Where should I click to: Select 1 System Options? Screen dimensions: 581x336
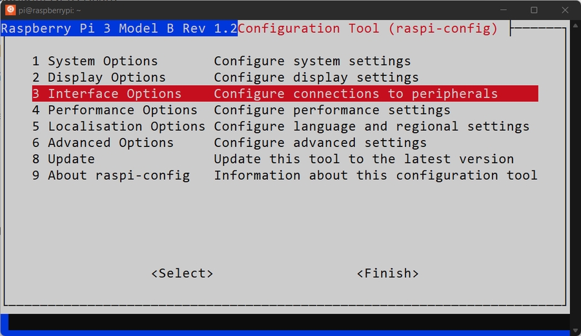tap(95, 61)
